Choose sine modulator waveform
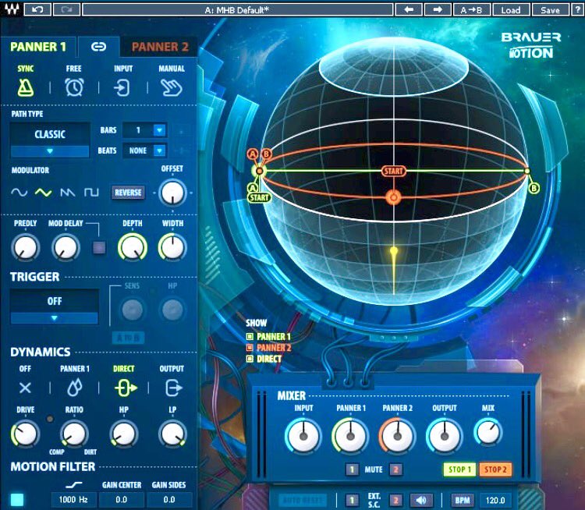The height and width of the screenshot is (510, 585). (19, 193)
